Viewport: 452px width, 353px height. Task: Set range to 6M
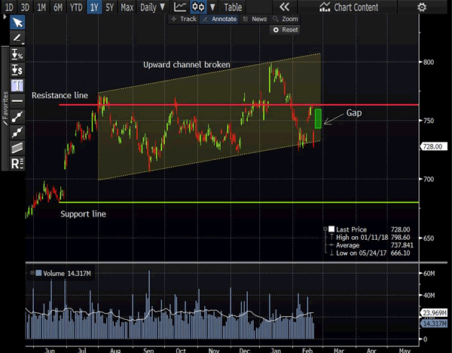click(x=58, y=7)
